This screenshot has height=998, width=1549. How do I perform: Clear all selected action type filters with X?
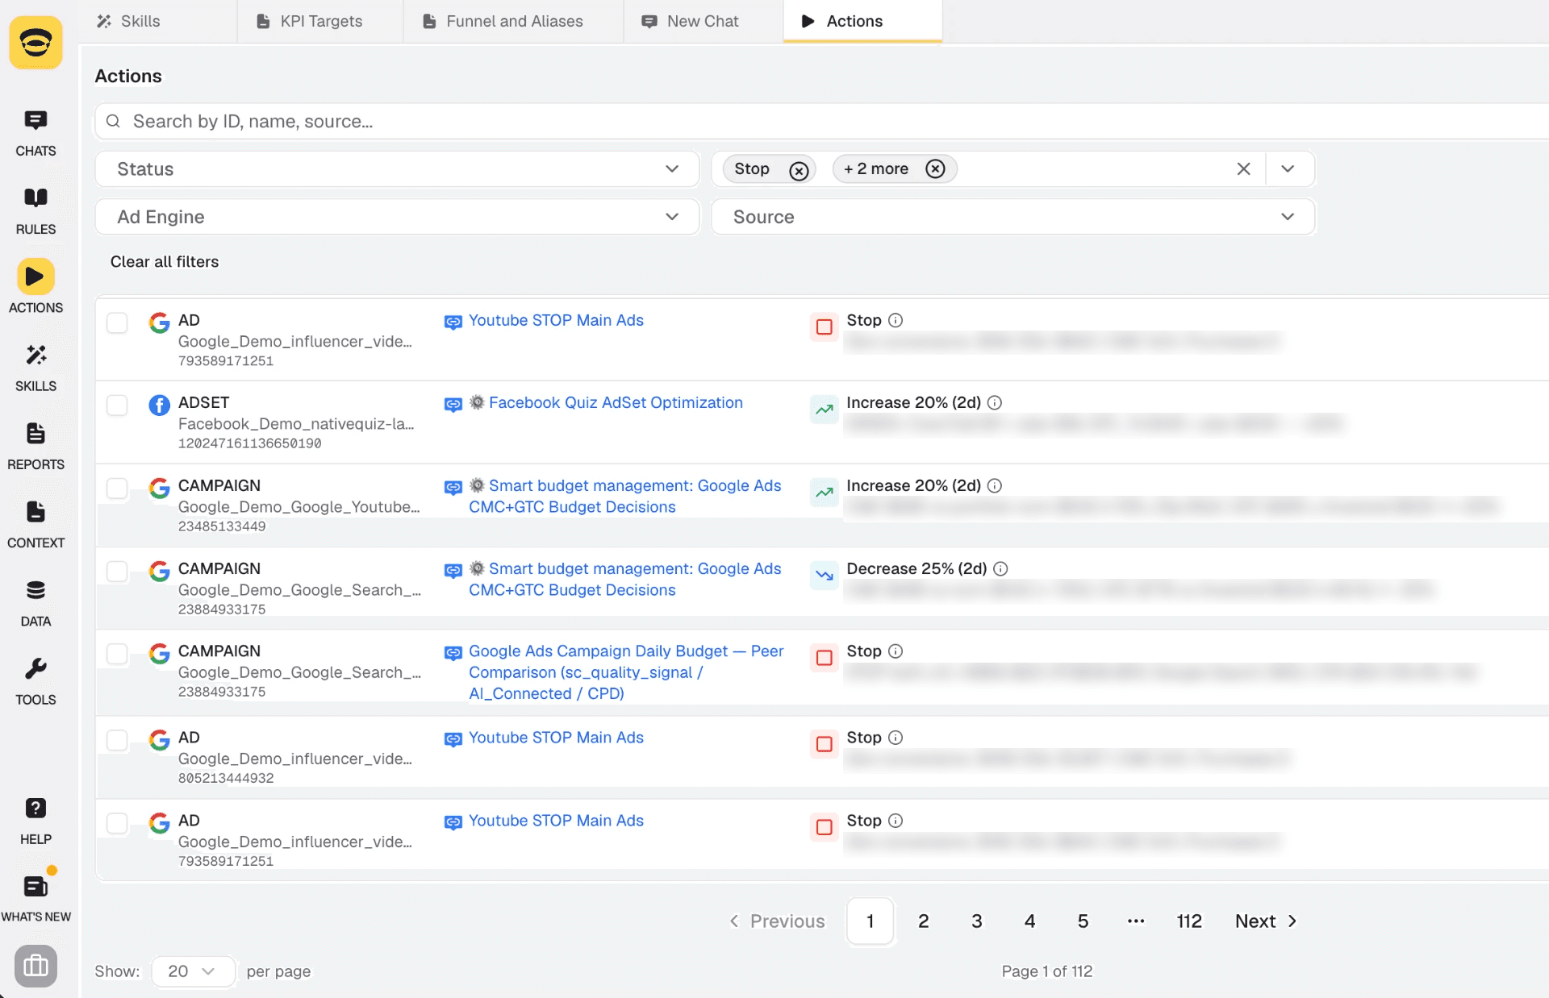coord(1243,168)
